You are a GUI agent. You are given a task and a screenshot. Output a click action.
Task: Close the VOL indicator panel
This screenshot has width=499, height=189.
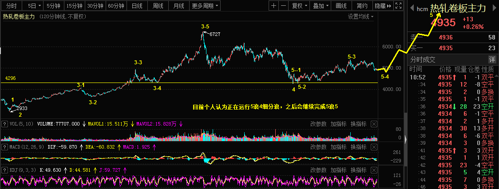point(374,124)
